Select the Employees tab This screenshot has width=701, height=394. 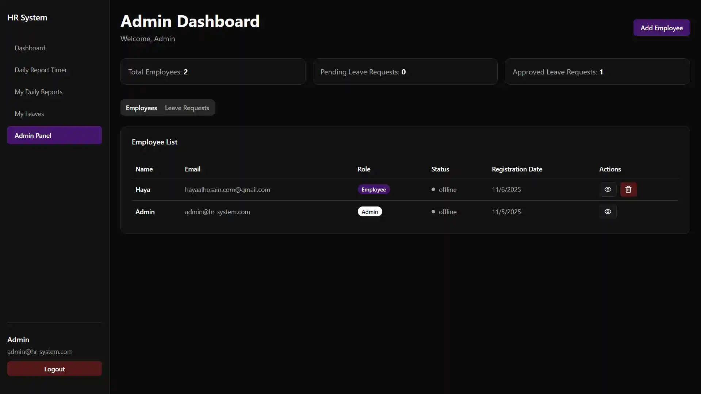pos(141,108)
